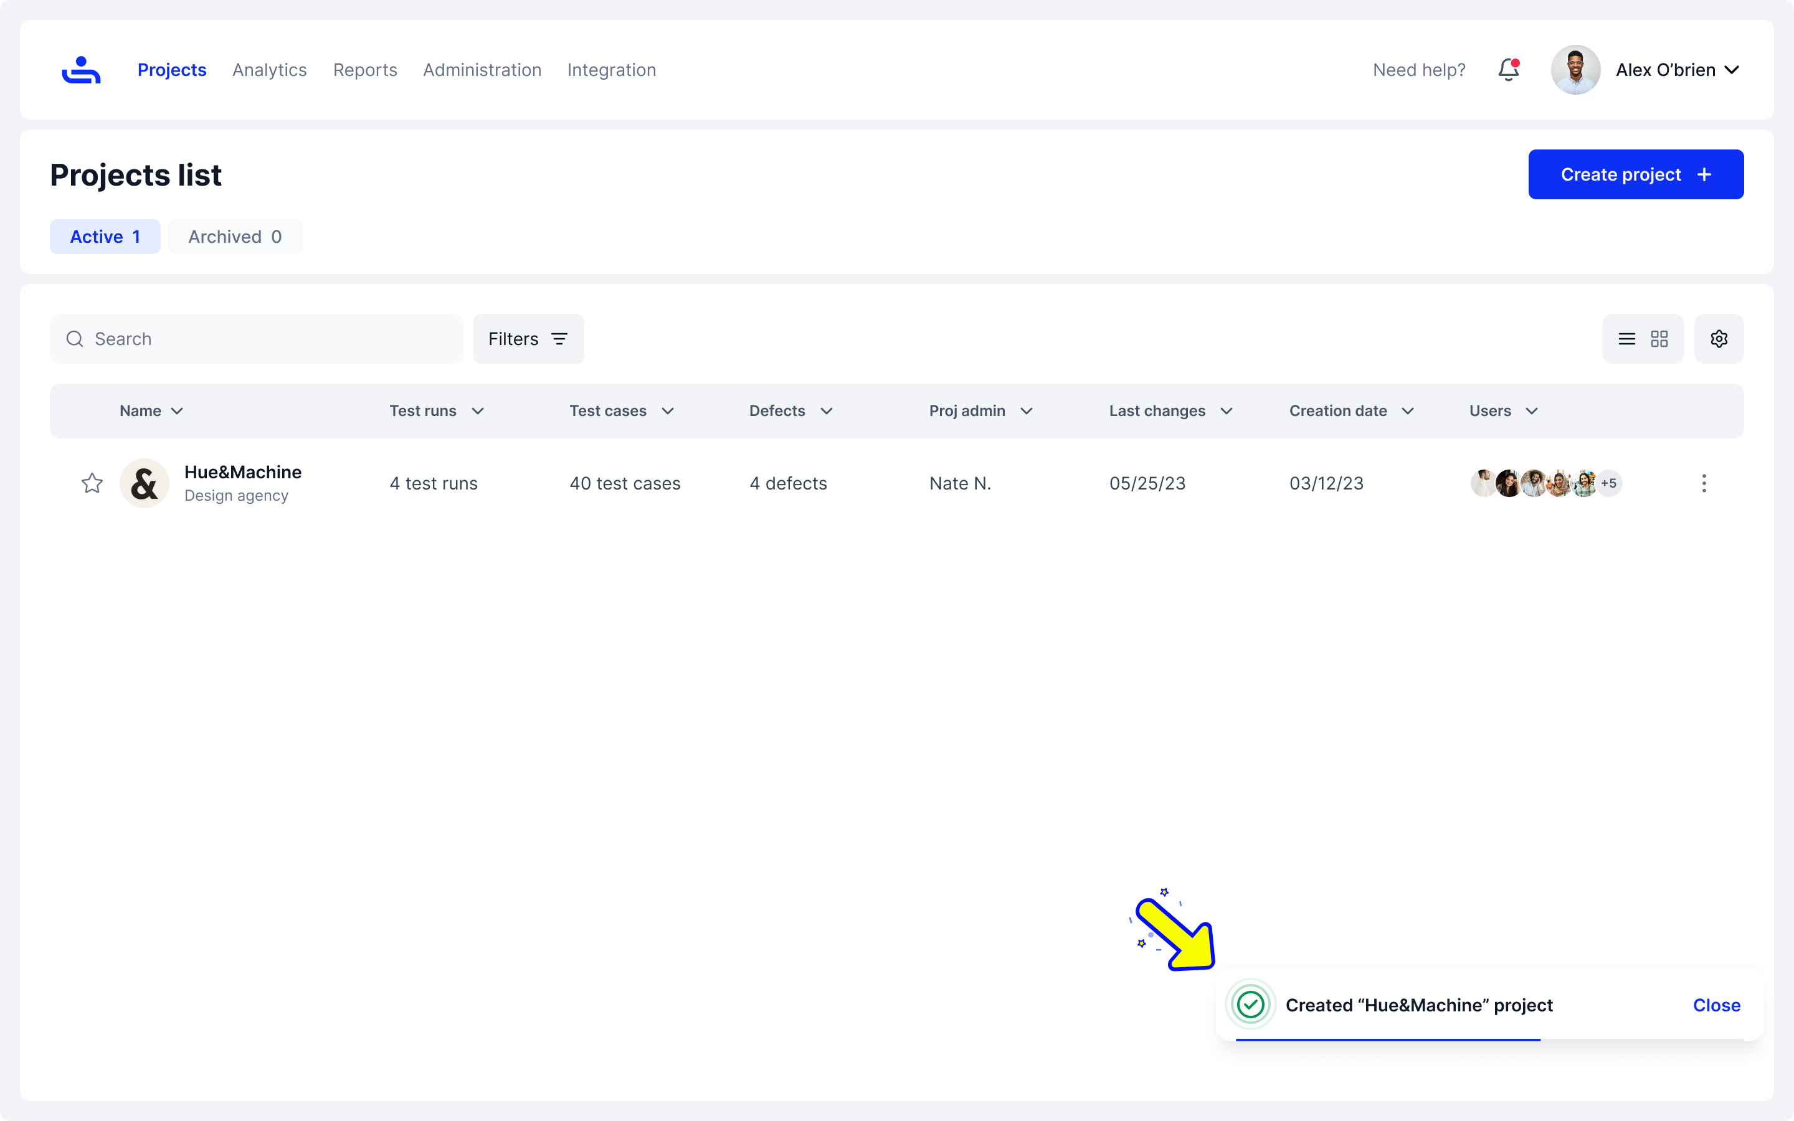The image size is (1794, 1121).
Task: Switch to list view layout
Action: coord(1626,339)
